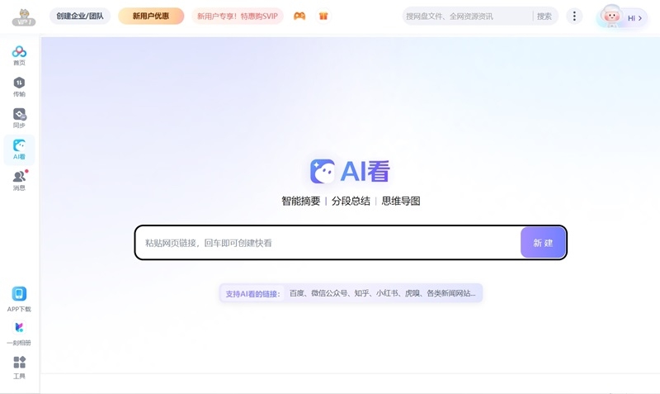Open the 传输 transfer icon in sidebar
660x394 pixels.
pyautogui.click(x=19, y=87)
